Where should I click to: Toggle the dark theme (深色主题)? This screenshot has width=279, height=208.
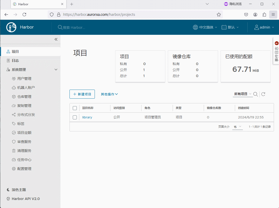coord(19,190)
